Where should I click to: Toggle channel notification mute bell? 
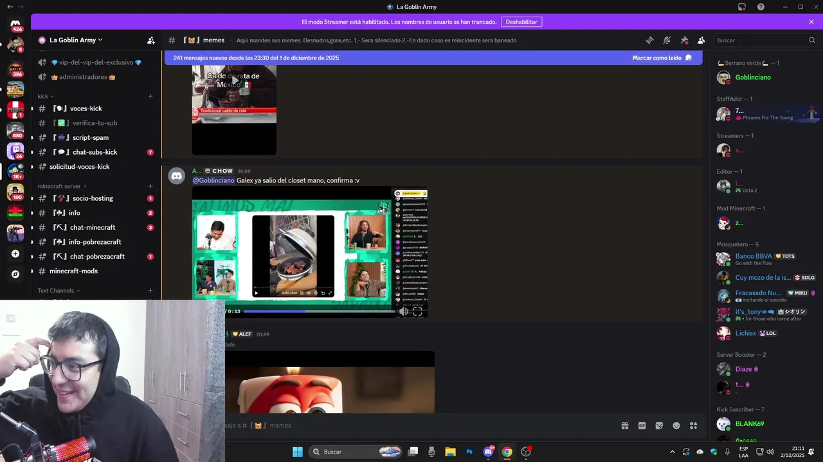click(x=667, y=40)
